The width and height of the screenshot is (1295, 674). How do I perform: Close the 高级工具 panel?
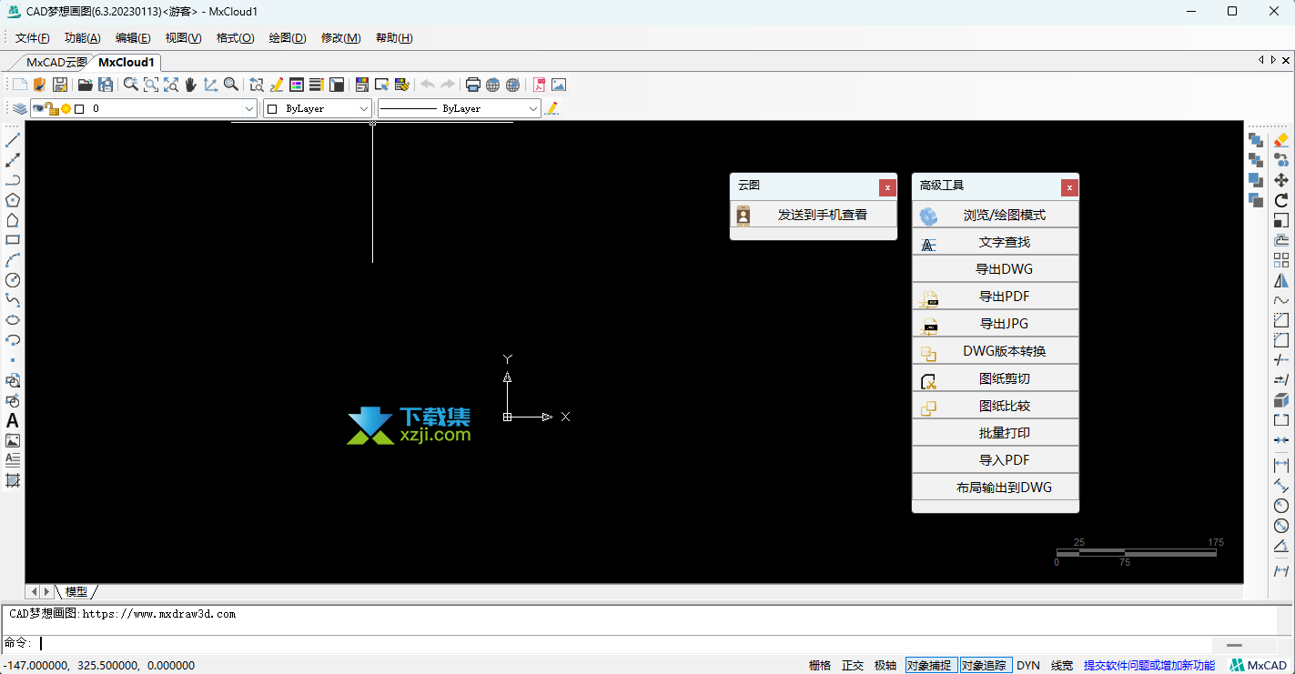[x=1069, y=188]
